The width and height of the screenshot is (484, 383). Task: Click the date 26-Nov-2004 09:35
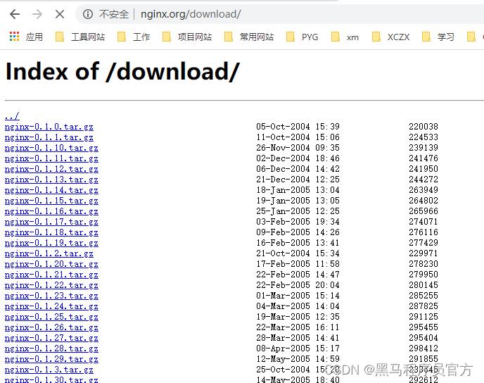click(298, 147)
